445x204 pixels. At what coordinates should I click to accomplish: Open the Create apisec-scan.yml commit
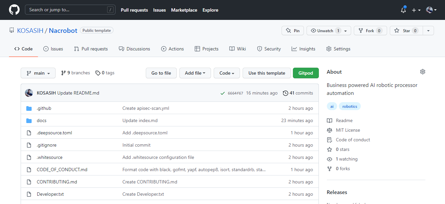(x=146, y=108)
